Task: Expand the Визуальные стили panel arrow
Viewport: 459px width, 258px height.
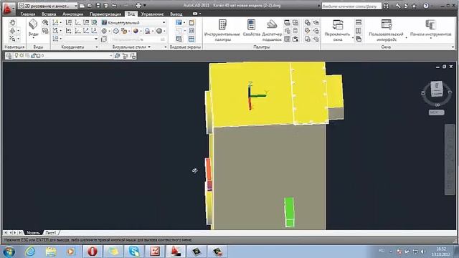Action: point(149,47)
